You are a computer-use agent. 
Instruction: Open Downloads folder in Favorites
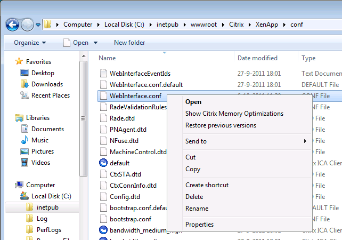(47, 84)
